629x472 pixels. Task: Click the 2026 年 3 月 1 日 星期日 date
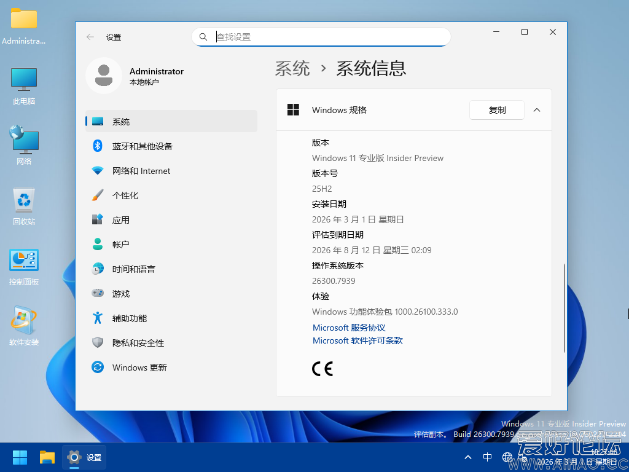358,219
